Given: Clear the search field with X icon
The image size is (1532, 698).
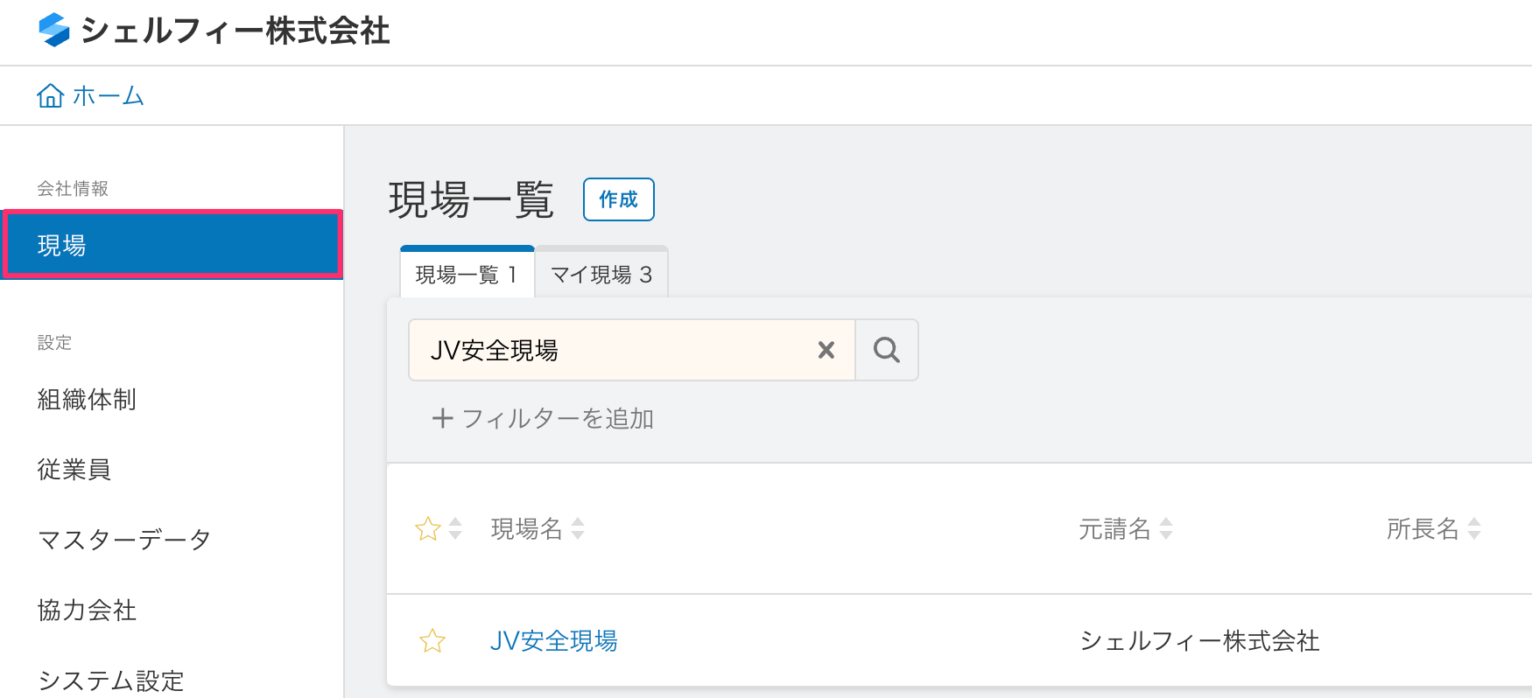Looking at the screenshot, I should click(x=826, y=350).
